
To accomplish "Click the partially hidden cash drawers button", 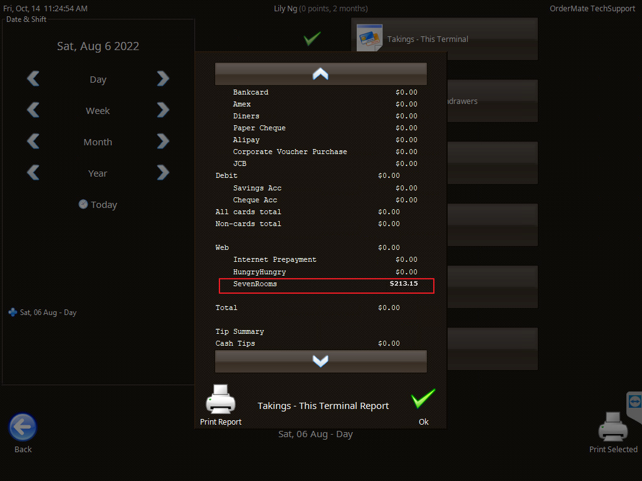I will pyautogui.click(x=492, y=101).
